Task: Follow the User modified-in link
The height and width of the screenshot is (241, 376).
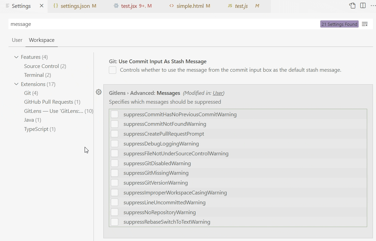Action: pos(218,93)
